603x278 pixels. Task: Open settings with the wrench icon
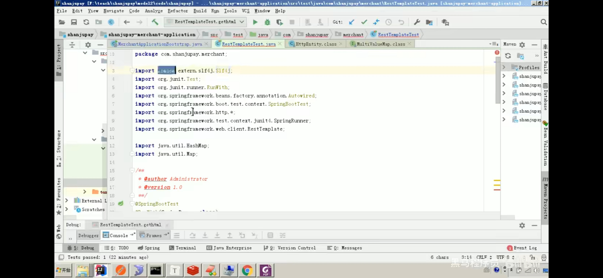pyautogui.click(x=417, y=22)
